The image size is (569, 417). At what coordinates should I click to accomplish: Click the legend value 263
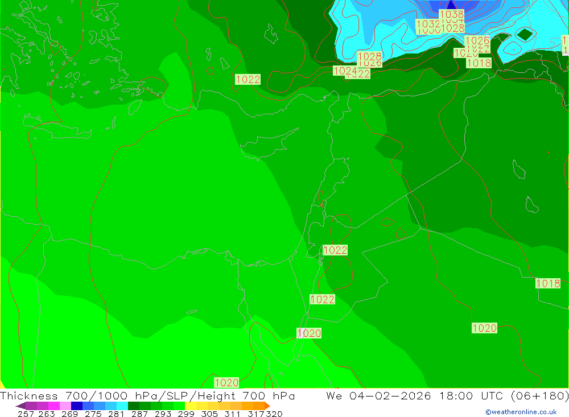coord(46,414)
